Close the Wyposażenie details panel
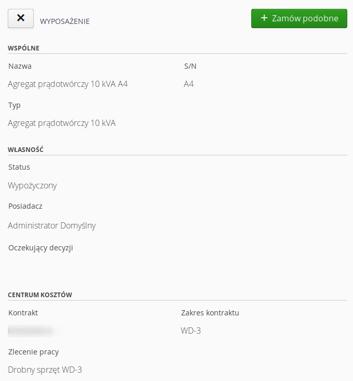 [21, 18]
